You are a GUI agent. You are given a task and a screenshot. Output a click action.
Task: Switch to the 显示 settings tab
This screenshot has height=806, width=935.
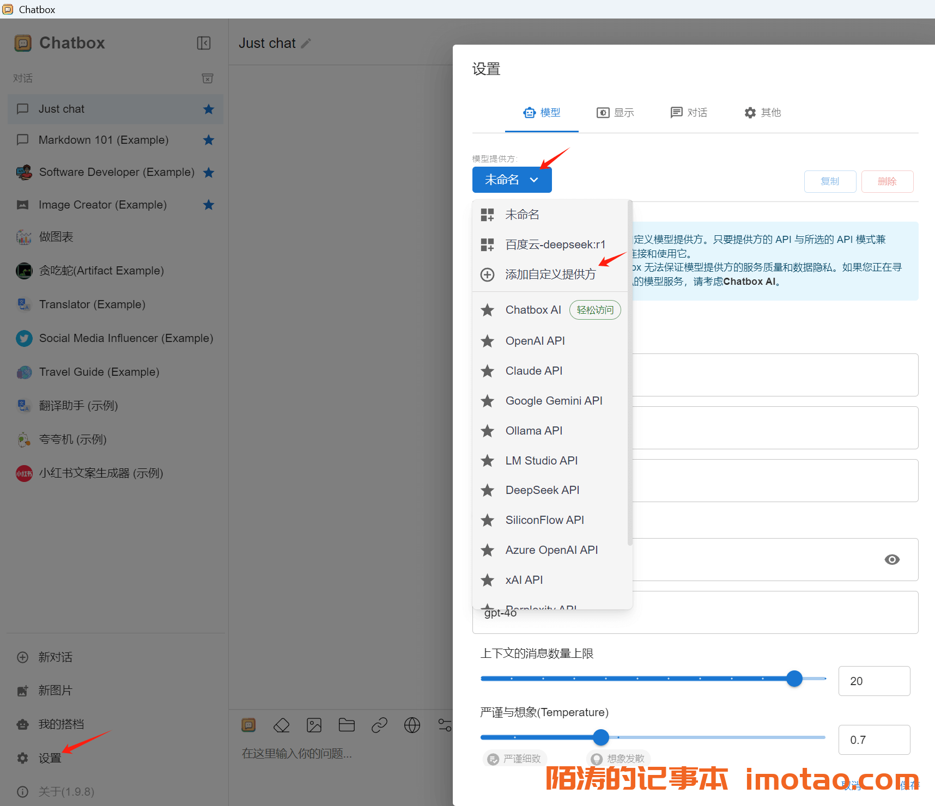[615, 113]
